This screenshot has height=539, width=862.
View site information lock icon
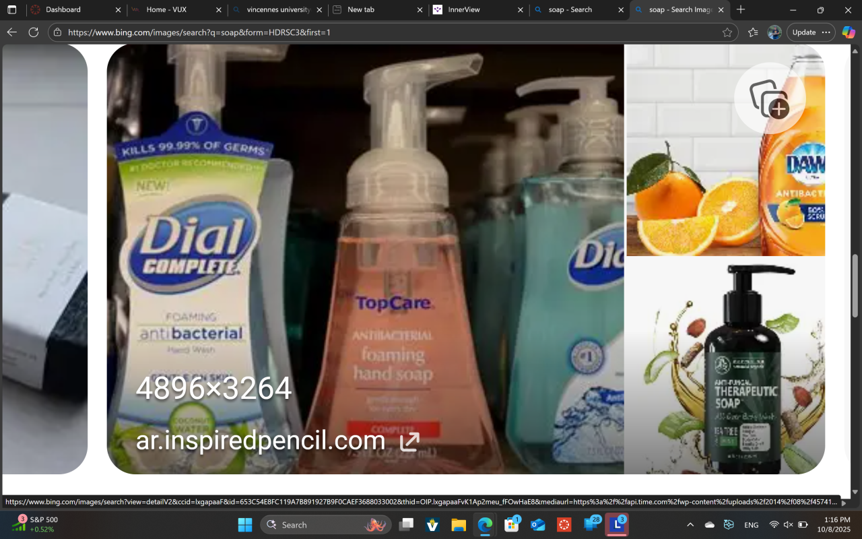57,32
